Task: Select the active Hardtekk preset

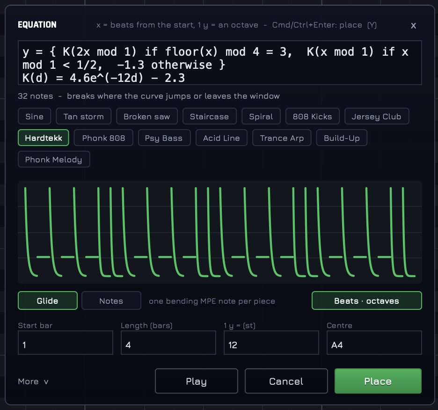Action: click(44, 138)
